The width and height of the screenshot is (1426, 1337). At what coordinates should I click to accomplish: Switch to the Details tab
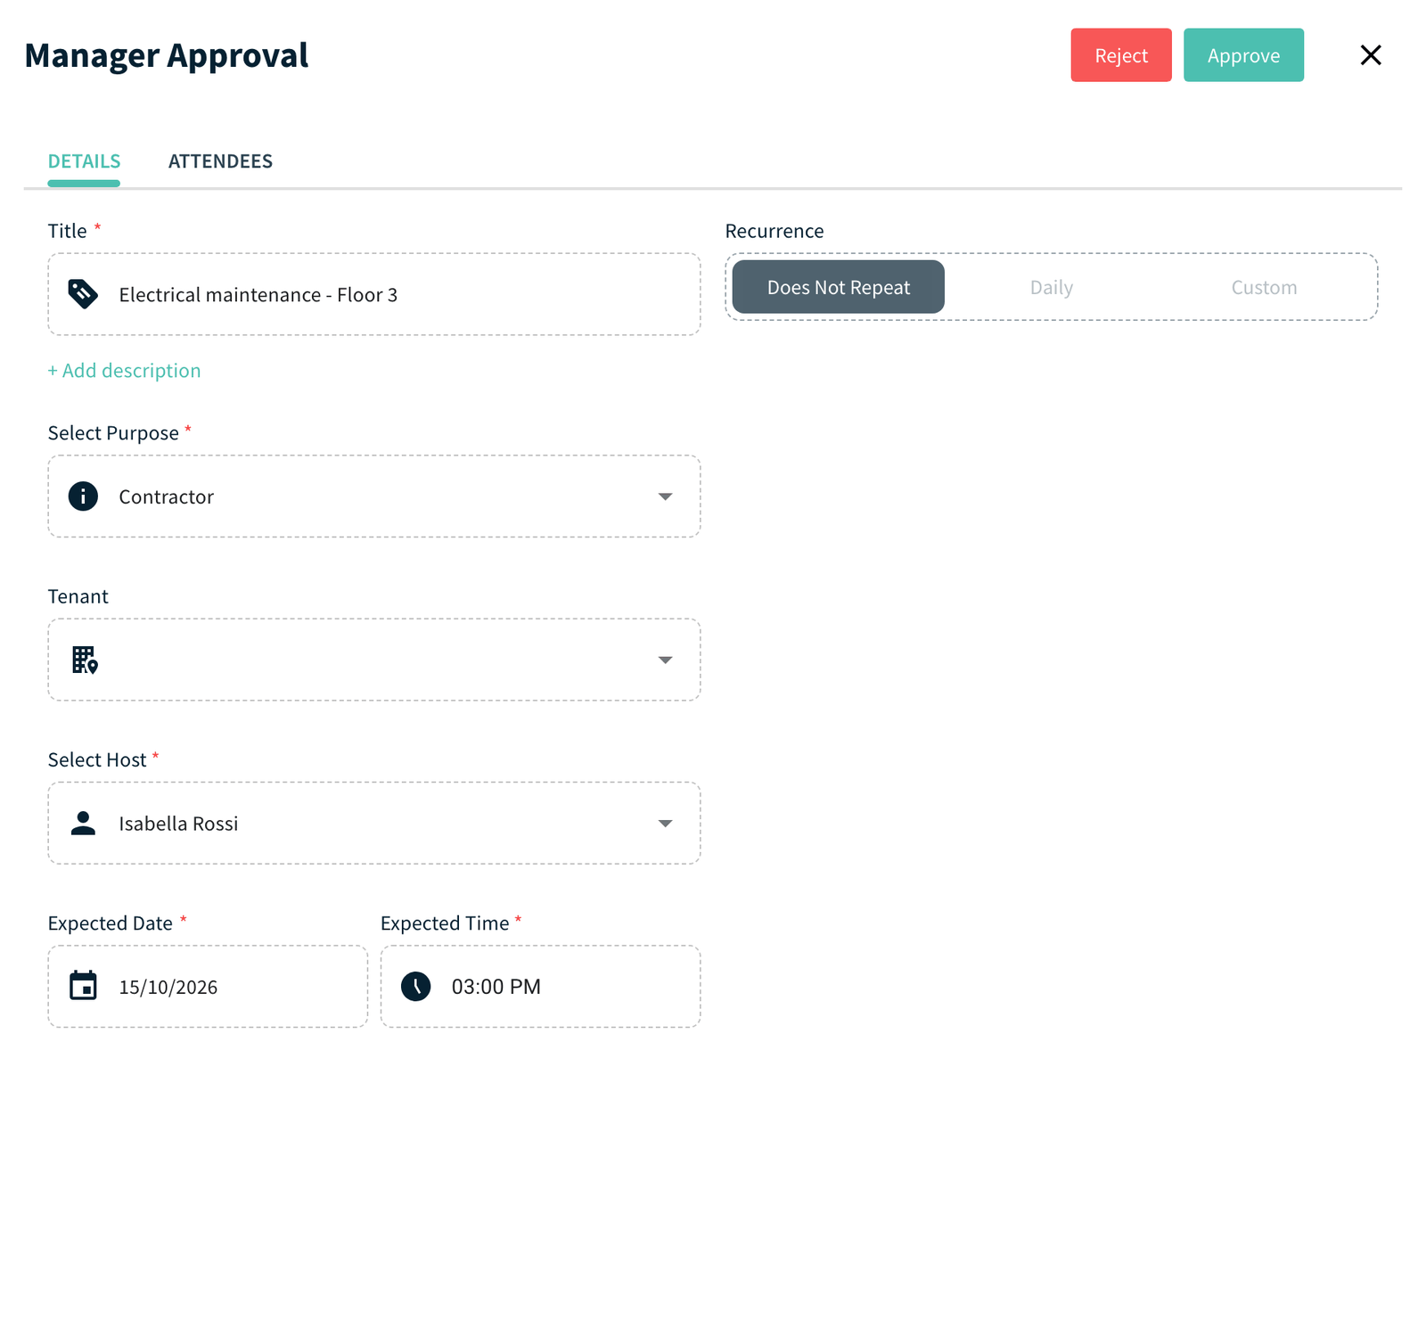tap(84, 161)
